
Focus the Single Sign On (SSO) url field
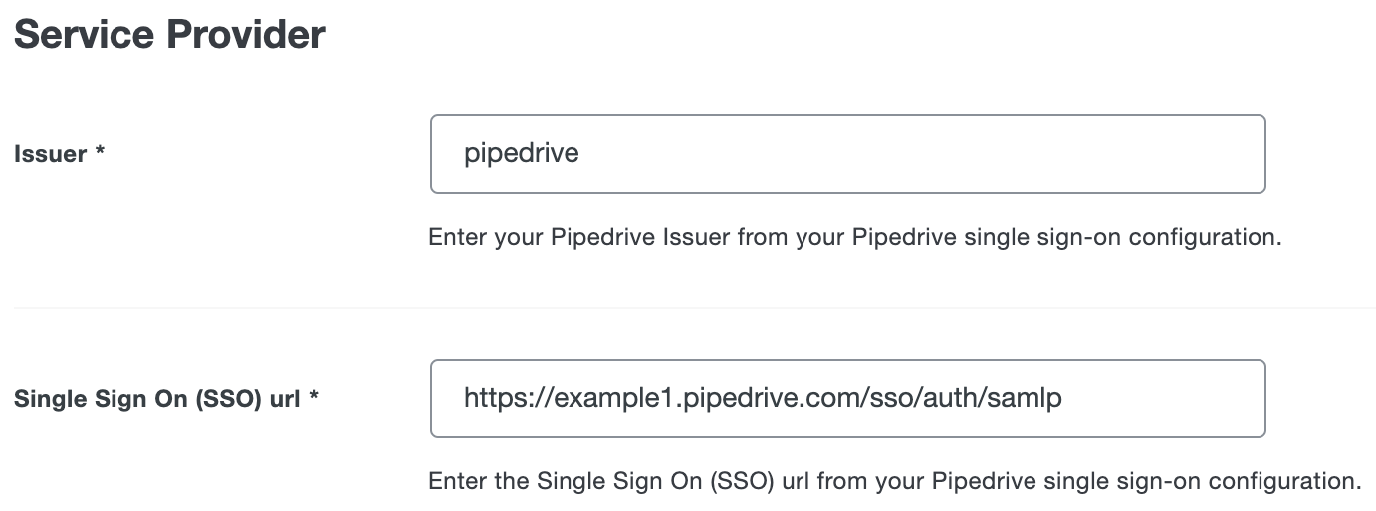[x=846, y=399]
